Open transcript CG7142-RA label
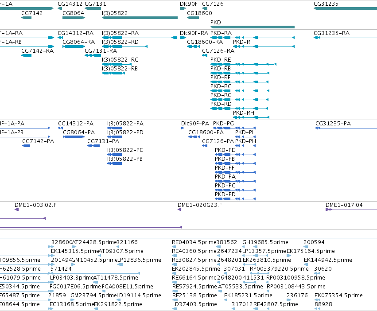 (x=38, y=51)
